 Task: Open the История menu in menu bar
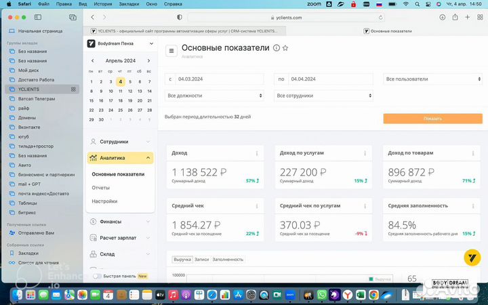coord(103,4)
